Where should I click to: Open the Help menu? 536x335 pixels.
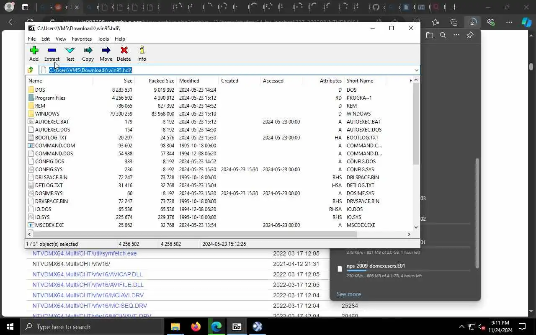point(120,39)
